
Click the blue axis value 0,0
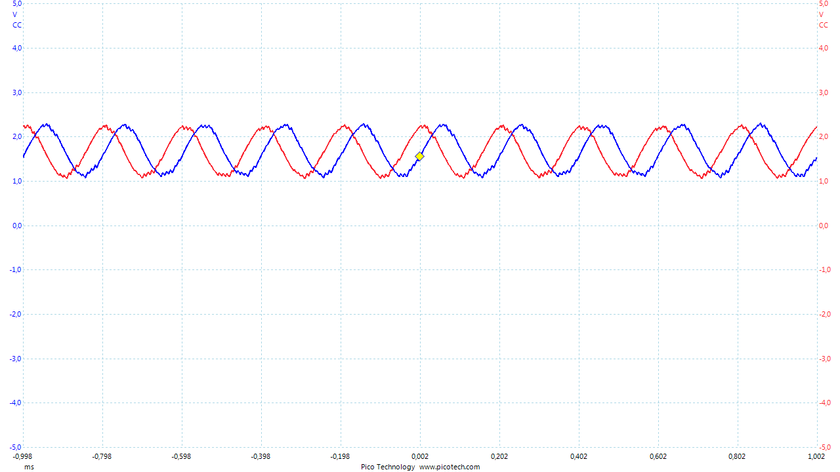click(x=17, y=226)
